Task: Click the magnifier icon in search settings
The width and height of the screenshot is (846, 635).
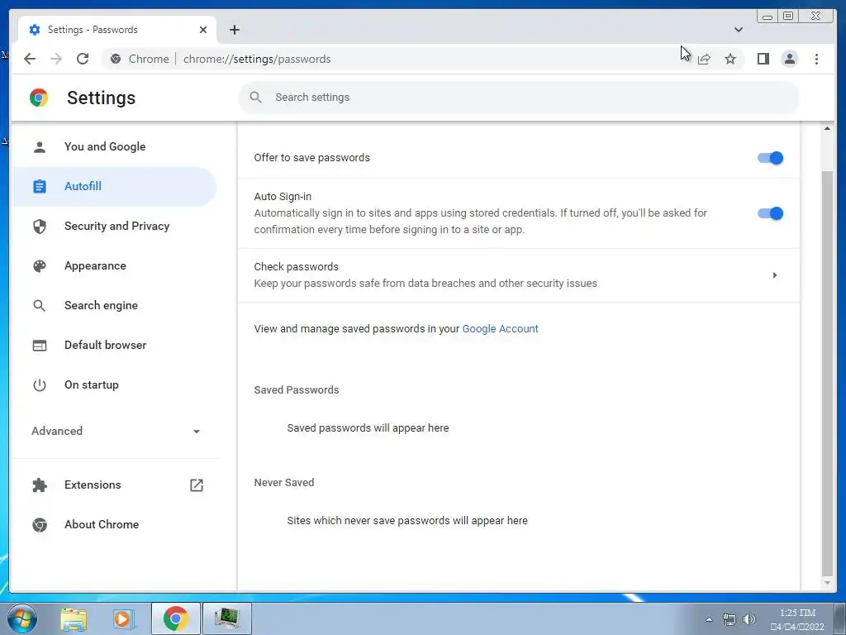Action: 256,98
